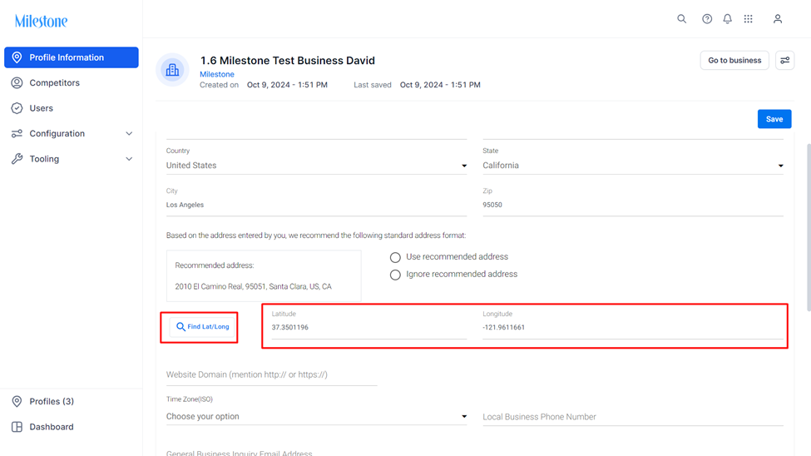This screenshot has width=811, height=456.
Task: Click the Go to business button
Action: 734,61
